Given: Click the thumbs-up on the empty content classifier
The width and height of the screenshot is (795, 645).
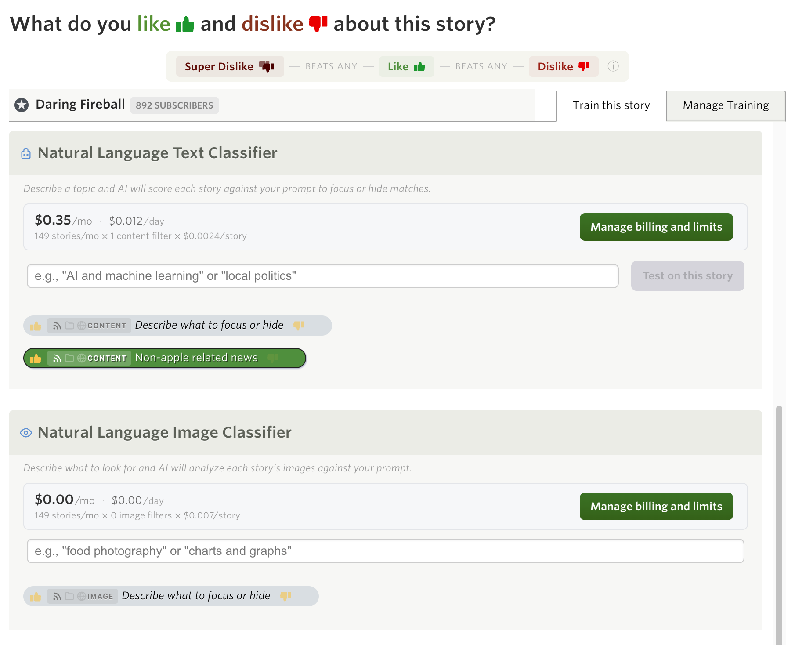Looking at the screenshot, I should 36,326.
